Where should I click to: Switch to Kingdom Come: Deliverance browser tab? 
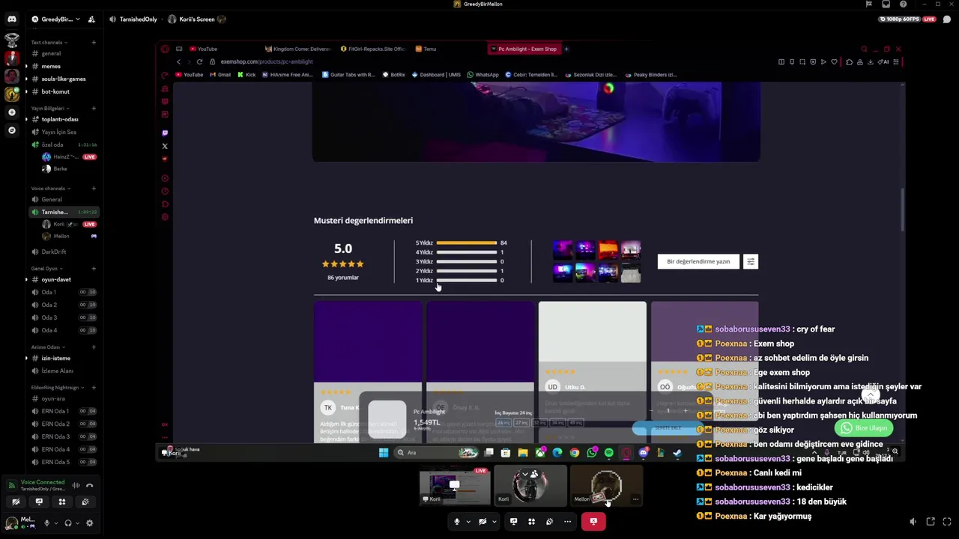click(x=297, y=49)
